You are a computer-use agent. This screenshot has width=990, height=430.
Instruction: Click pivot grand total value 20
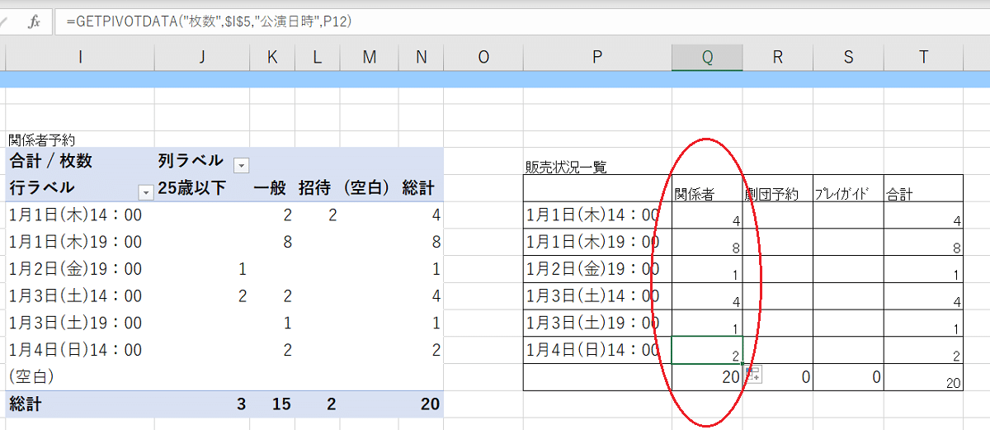tap(431, 404)
